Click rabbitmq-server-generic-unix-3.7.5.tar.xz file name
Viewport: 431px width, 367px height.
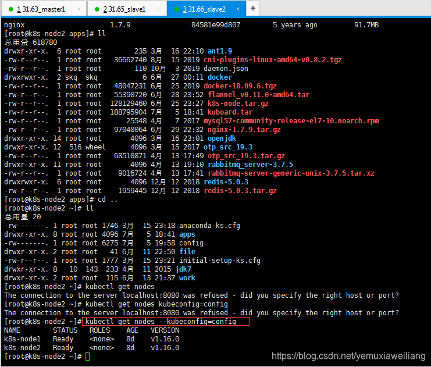291,173
